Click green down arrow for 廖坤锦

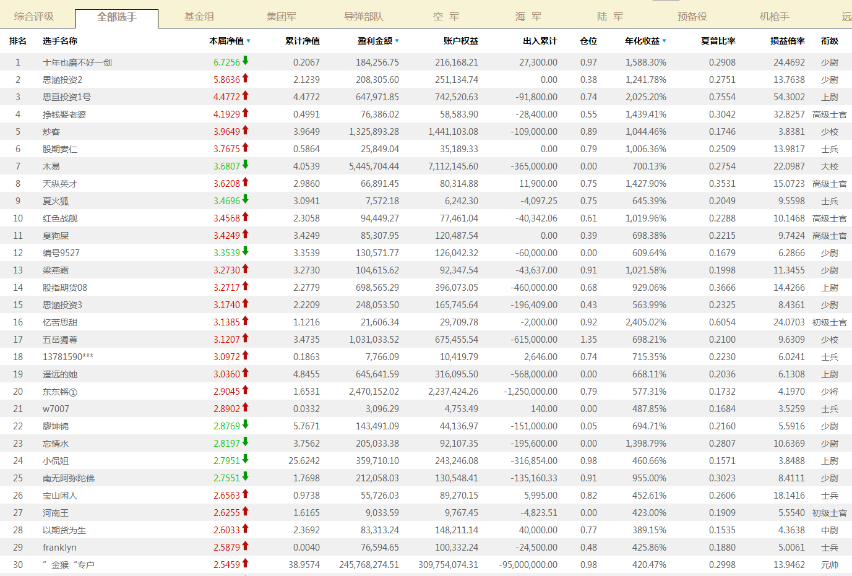[x=246, y=424]
